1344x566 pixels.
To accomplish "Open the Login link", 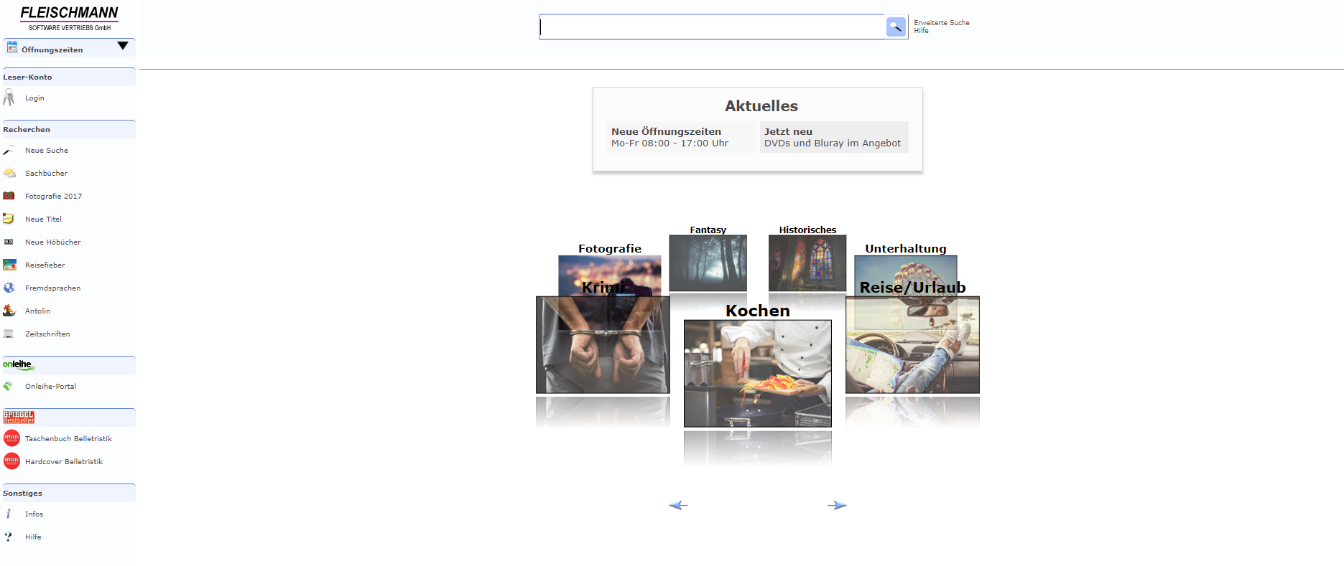I will [x=34, y=98].
